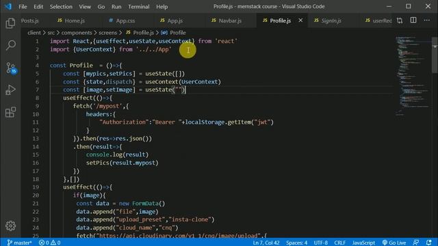Screen dimensions: 438x246
Task: Click on 'console.log(result)' code line
Action: tap(117, 154)
